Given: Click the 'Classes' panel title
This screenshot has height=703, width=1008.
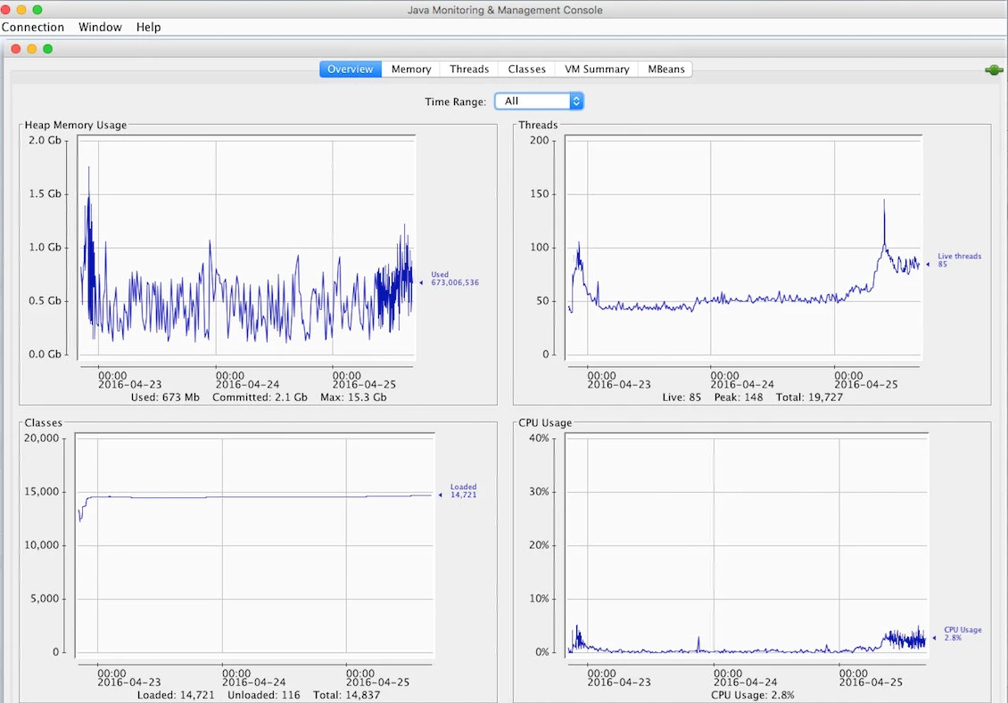Looking at the screenshot, I should (43, 423).
